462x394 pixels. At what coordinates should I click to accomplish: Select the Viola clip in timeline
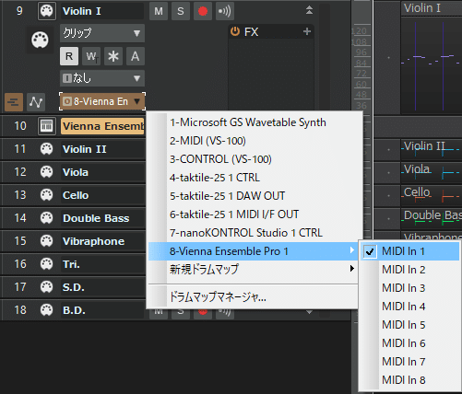click(x=432, y=172)
